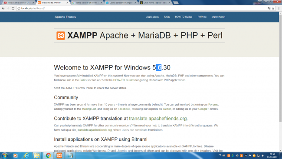Click the orange XAMPP logo icon in the header
The image size is (282, 159).
tap(61, 36)
